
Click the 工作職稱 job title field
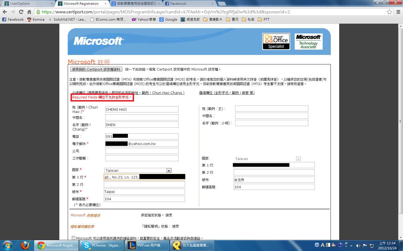[142, 158]
